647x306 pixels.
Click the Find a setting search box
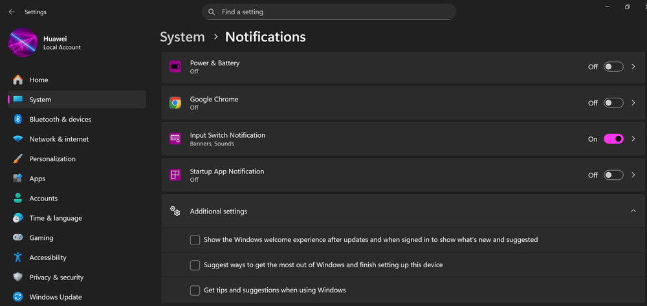click(x=329, y=12)
